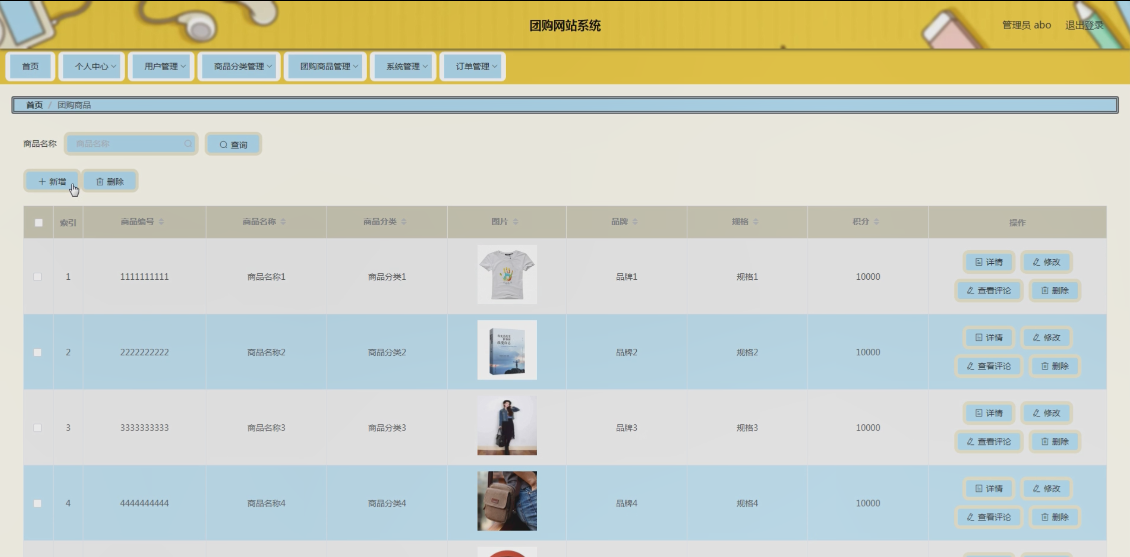
Task: Click the sort arrows on the 商品编号 column
Action: (161, 222)
